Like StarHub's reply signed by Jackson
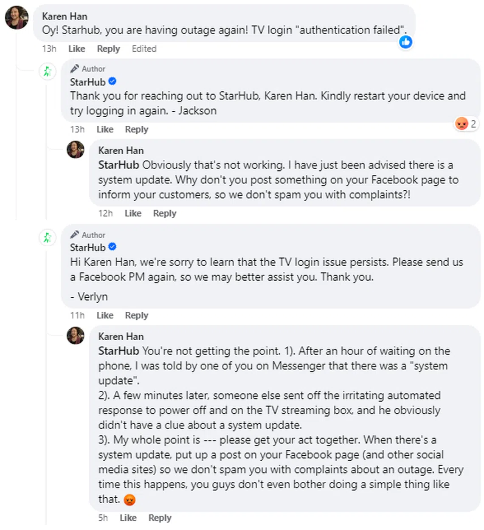The height and width of the screenshot is (530, 484). (x=104, y=130)
